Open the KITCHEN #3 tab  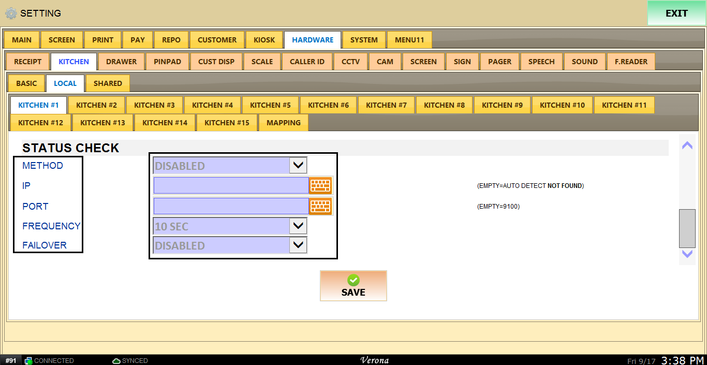pos(155,105)
